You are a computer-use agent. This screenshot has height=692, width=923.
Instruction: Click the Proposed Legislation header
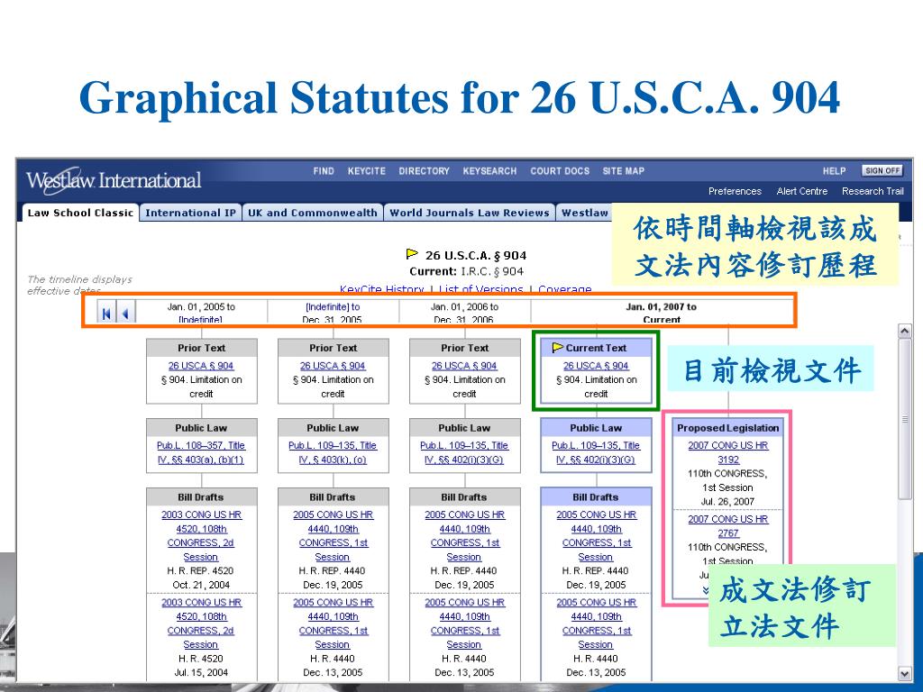[x=728, y=428]
